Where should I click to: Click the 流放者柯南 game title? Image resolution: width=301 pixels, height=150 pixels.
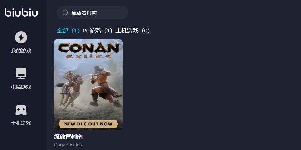[x=68, y=136]
